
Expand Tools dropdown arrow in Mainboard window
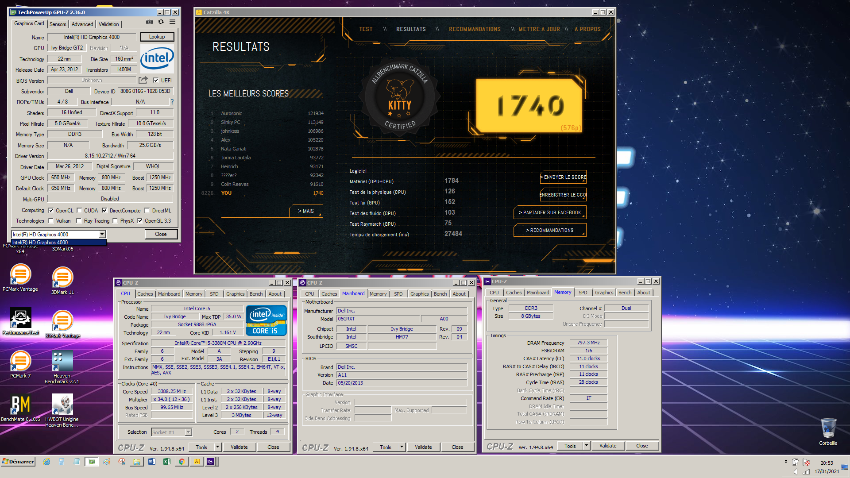pyautogui.click(x=402, y=447)
